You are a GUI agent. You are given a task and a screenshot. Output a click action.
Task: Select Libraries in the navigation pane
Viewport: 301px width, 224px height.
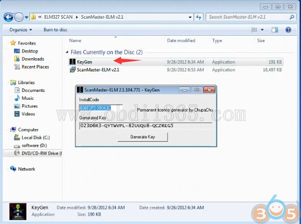pos(26,82)
